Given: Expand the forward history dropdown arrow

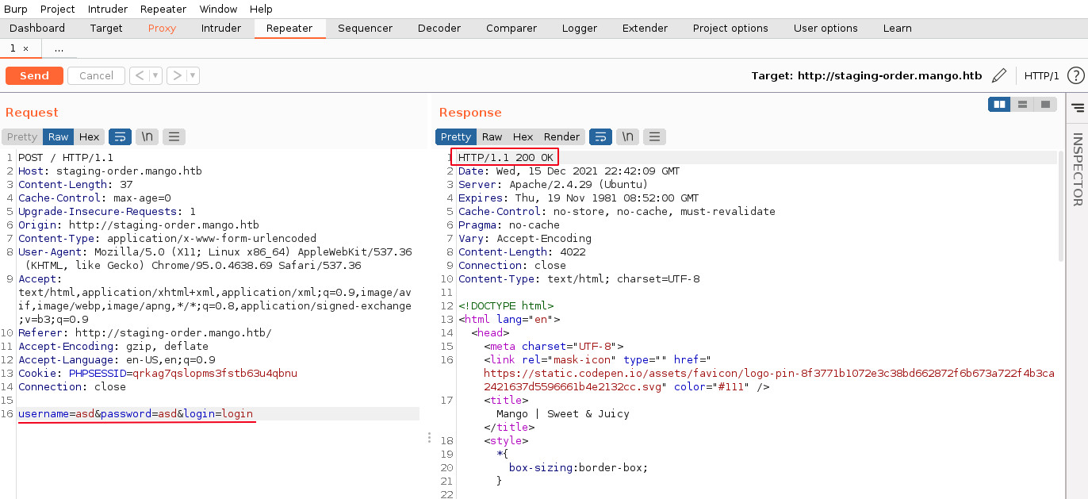Looking at the screenshot, I should tap(193, 76).
